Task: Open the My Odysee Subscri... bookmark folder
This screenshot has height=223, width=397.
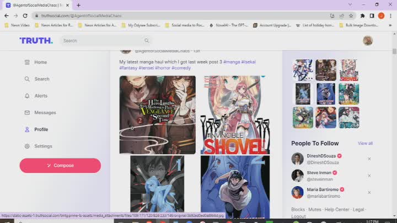Action: click(141, 25)
